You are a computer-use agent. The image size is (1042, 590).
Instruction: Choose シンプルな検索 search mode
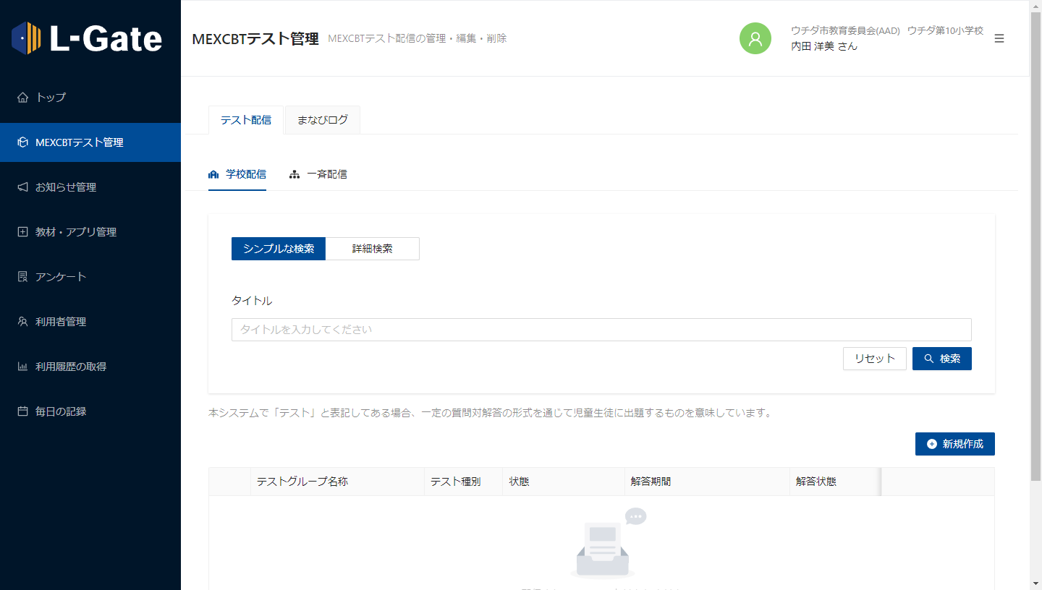pos(279,249)
